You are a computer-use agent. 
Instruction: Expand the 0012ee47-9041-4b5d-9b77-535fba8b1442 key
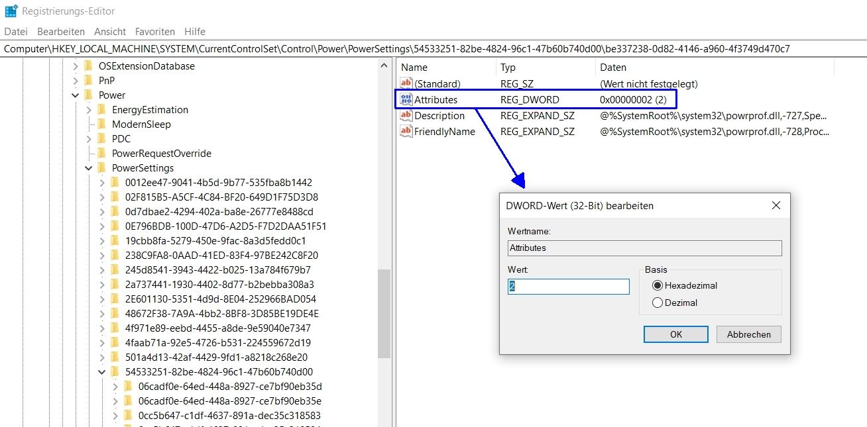(102, 183)
